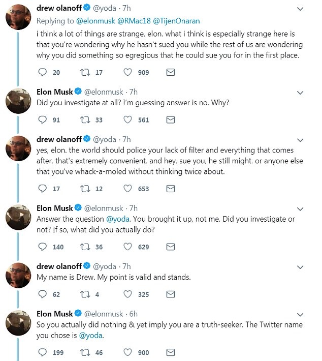Reply to drew olanoff's first tweet
The image size is (322, 361).
(x=43, y=73)
